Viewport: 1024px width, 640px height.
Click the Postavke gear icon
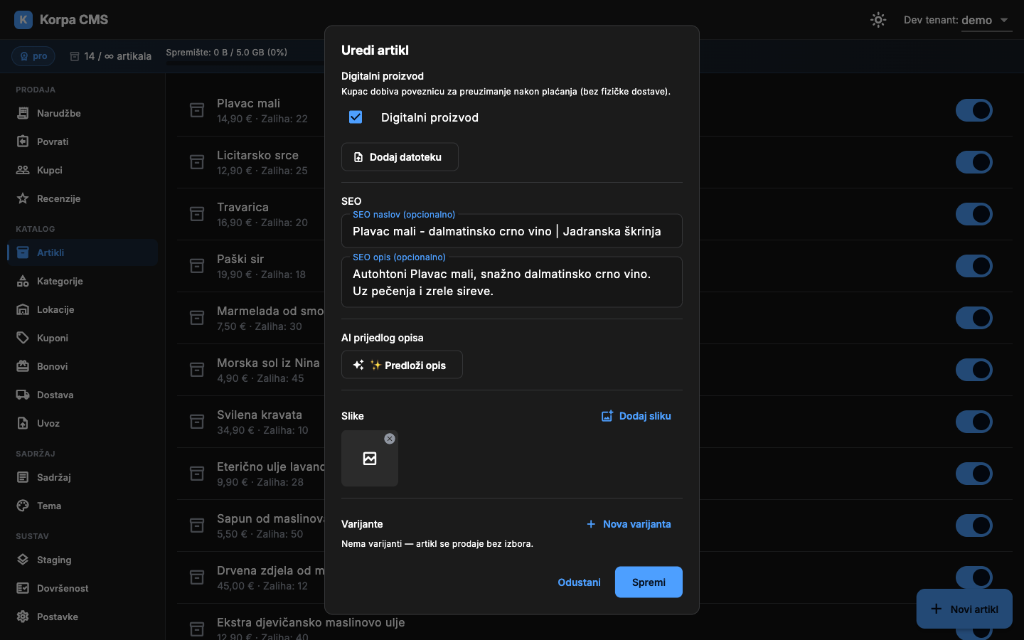coord(23,617)
